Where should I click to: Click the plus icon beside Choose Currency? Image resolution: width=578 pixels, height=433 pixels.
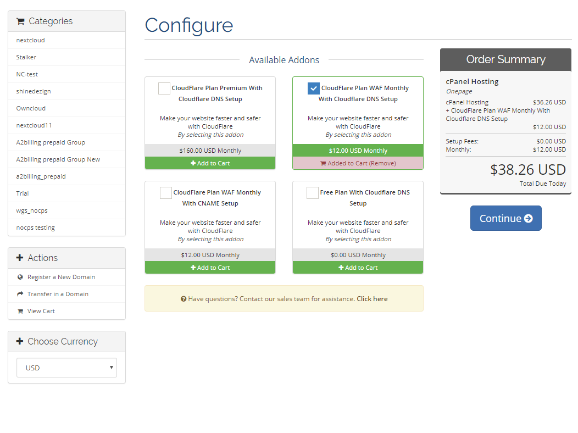(x=20, y=341)
